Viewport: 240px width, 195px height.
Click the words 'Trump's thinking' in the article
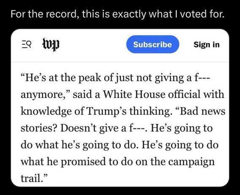128,111
